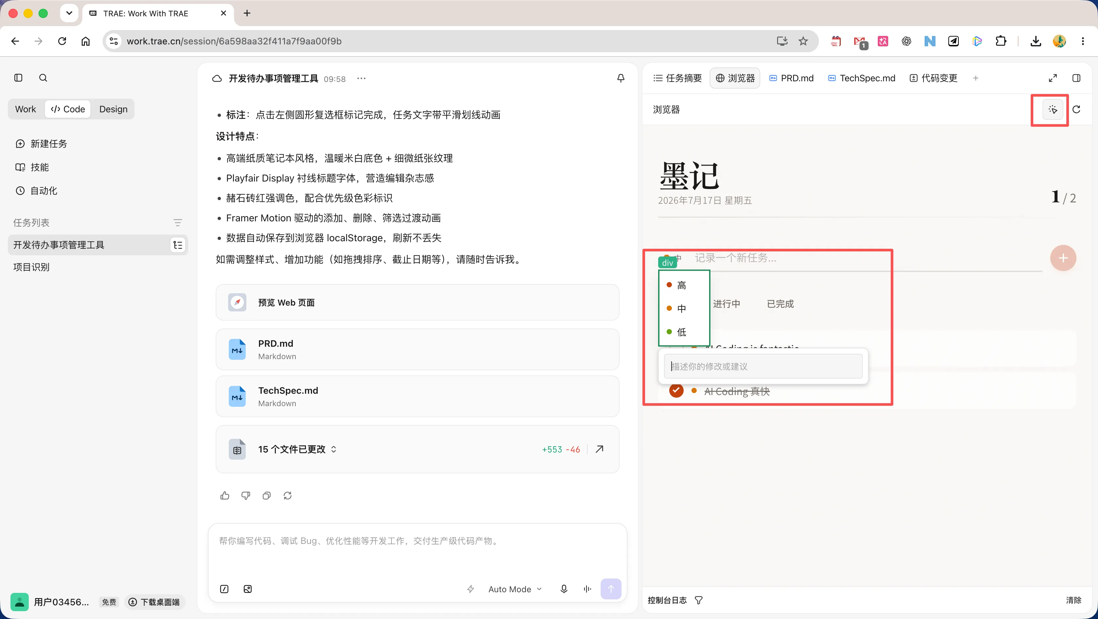Viewport: 1098px width, 619px height.
Task: Copy the response with the copy icon
Action: [267, 496]
